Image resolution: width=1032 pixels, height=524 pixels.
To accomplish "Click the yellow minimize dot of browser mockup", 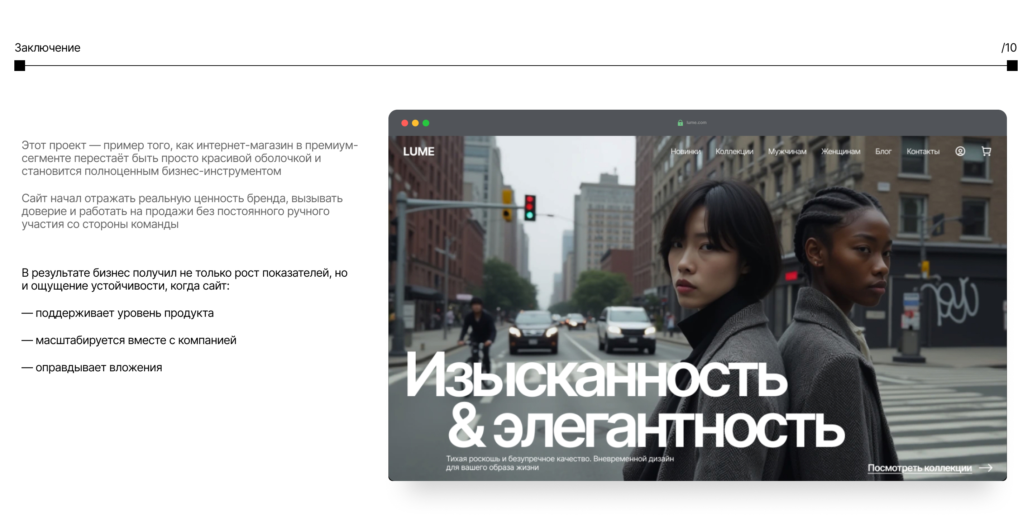I will [415, 123].
